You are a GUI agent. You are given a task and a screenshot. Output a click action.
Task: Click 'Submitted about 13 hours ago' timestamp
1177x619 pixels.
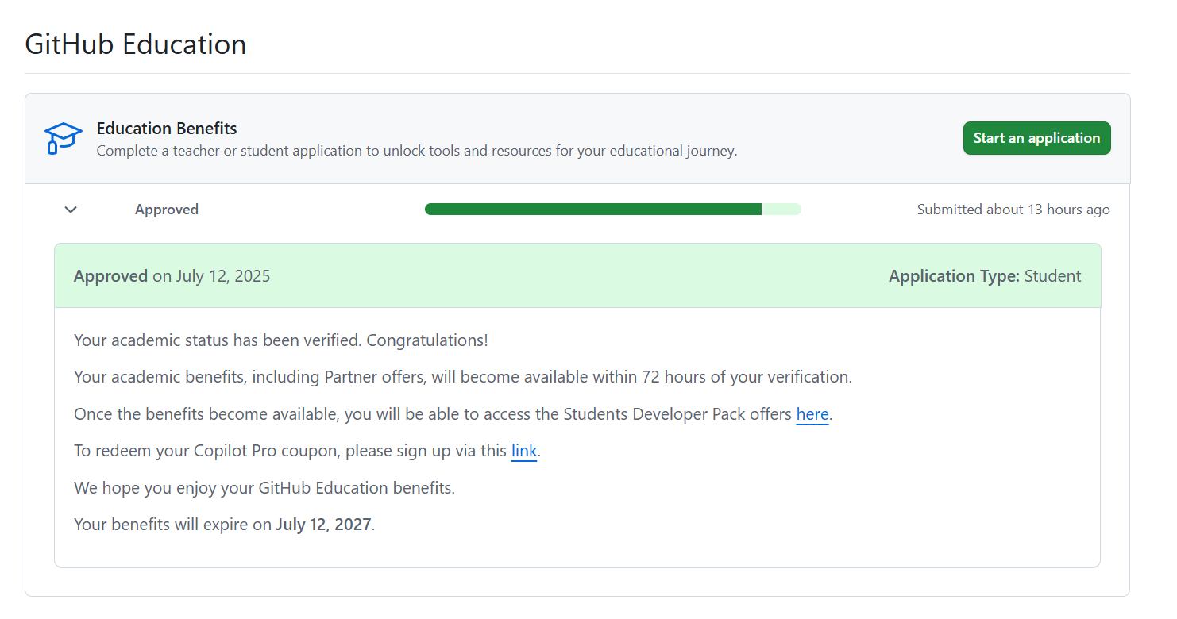pyautogui.click(x=1013, y=210)
